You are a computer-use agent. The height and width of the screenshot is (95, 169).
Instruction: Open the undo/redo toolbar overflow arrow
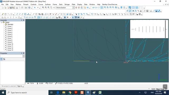tap(40, 8)
